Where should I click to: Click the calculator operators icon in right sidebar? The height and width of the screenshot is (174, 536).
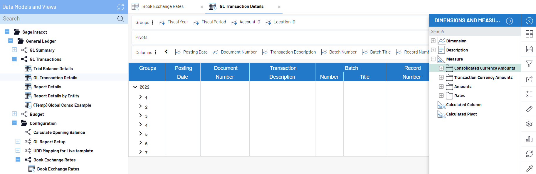529,94
